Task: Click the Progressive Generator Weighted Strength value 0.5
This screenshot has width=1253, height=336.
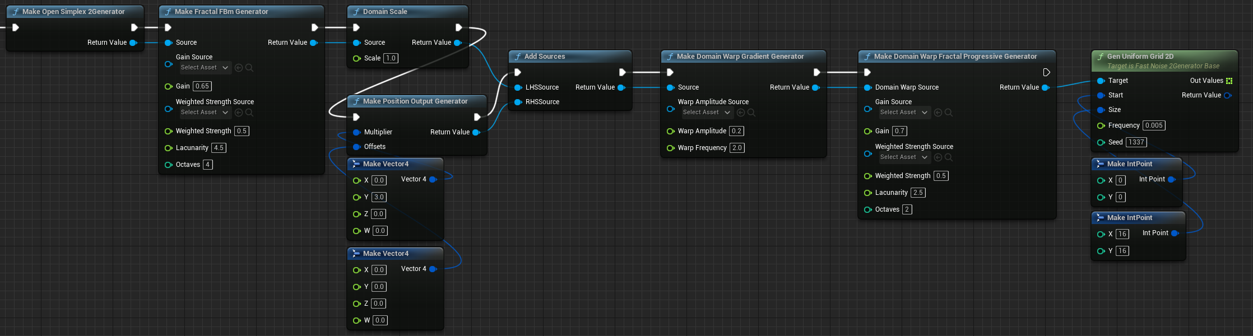Action: pos(941,176)
